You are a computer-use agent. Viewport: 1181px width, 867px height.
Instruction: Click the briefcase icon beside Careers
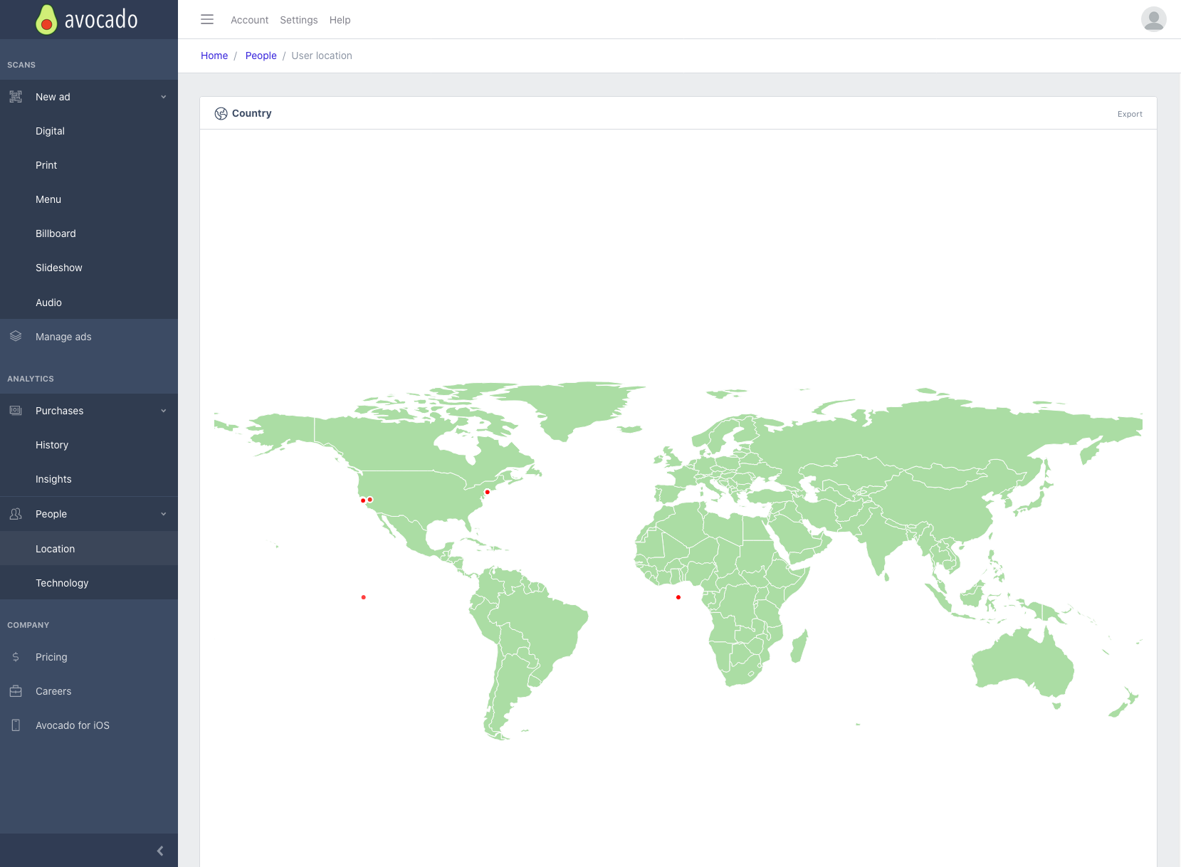16,691
